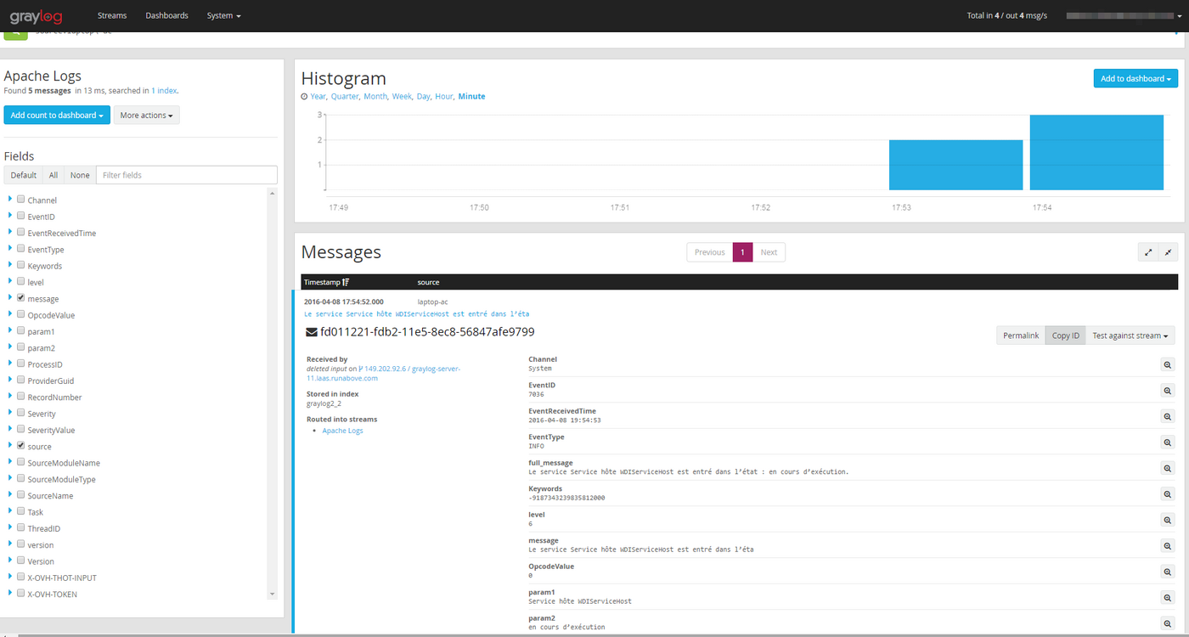Click the Graylog logo
Screen dimensions: 1189x637
pyautogui.click(x=36, y=15)
